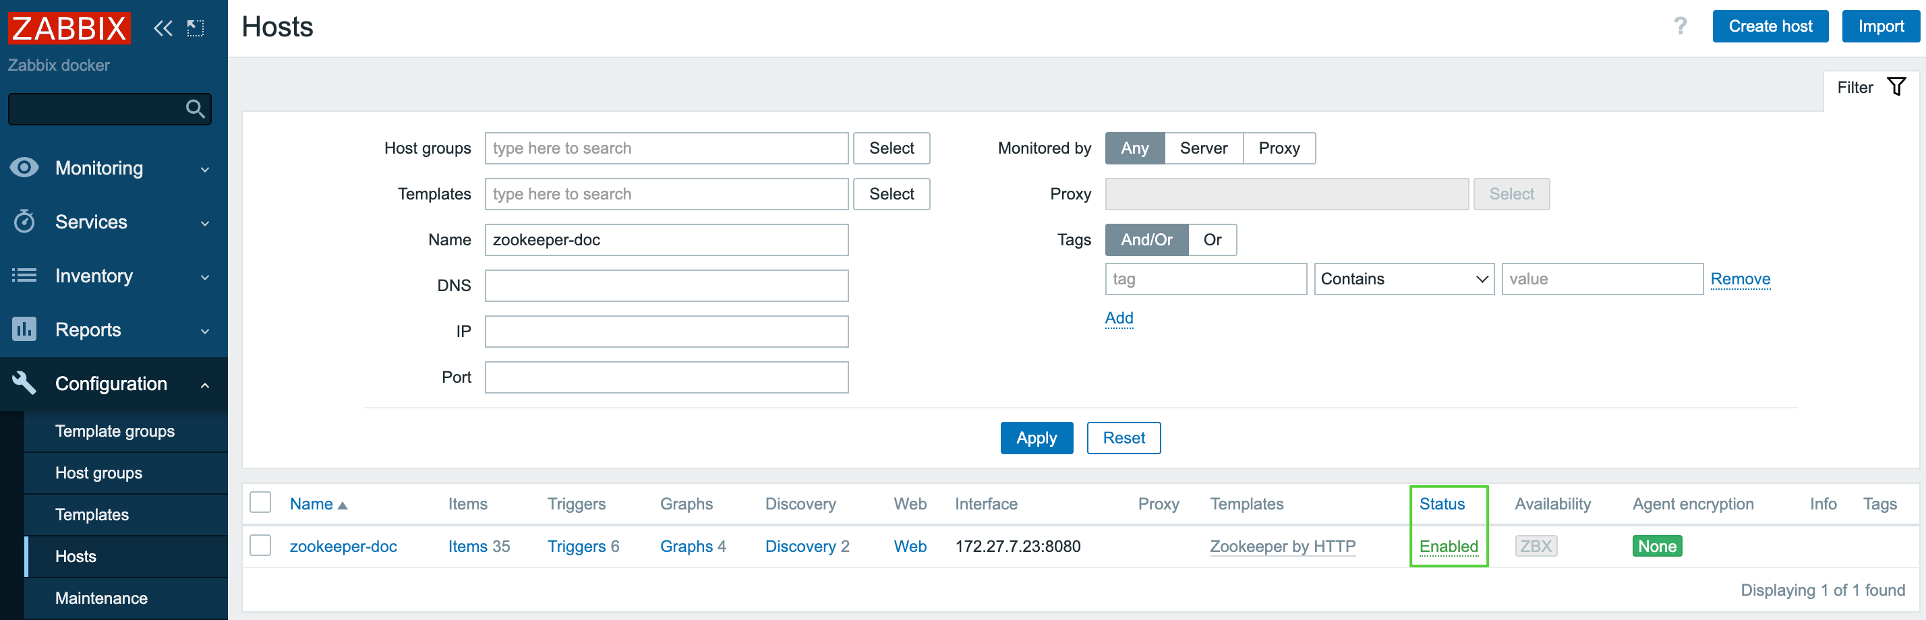Switch Monitored by to Proxy
1926x620 pixels.
pyautogui.click(x=1279, y=148)
